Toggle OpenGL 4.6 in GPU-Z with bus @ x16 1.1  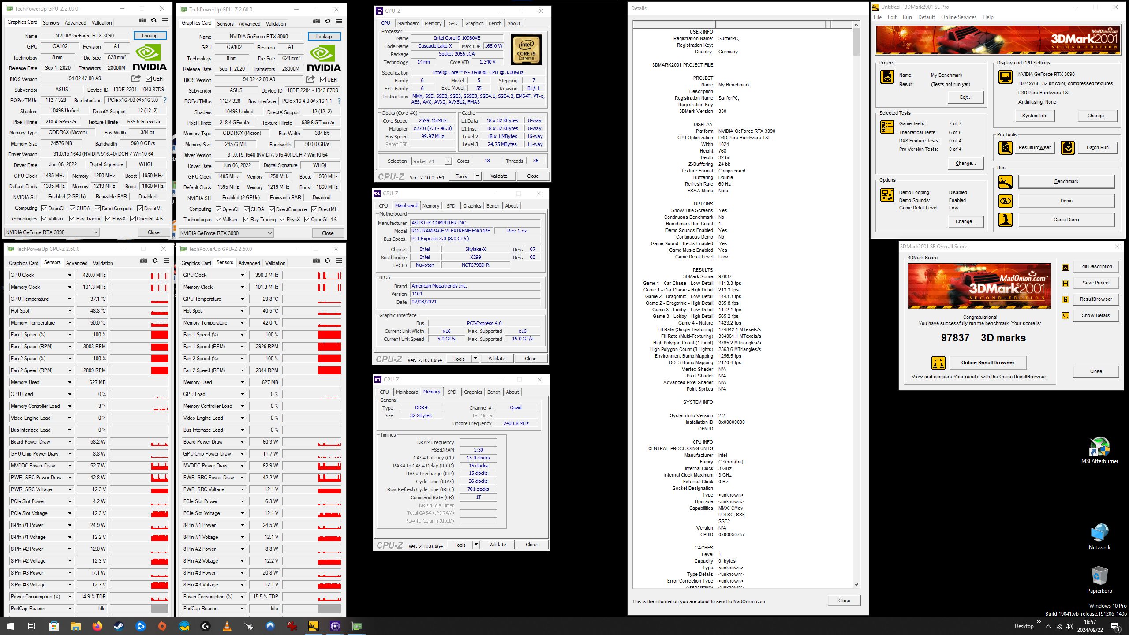click(307, 220)
